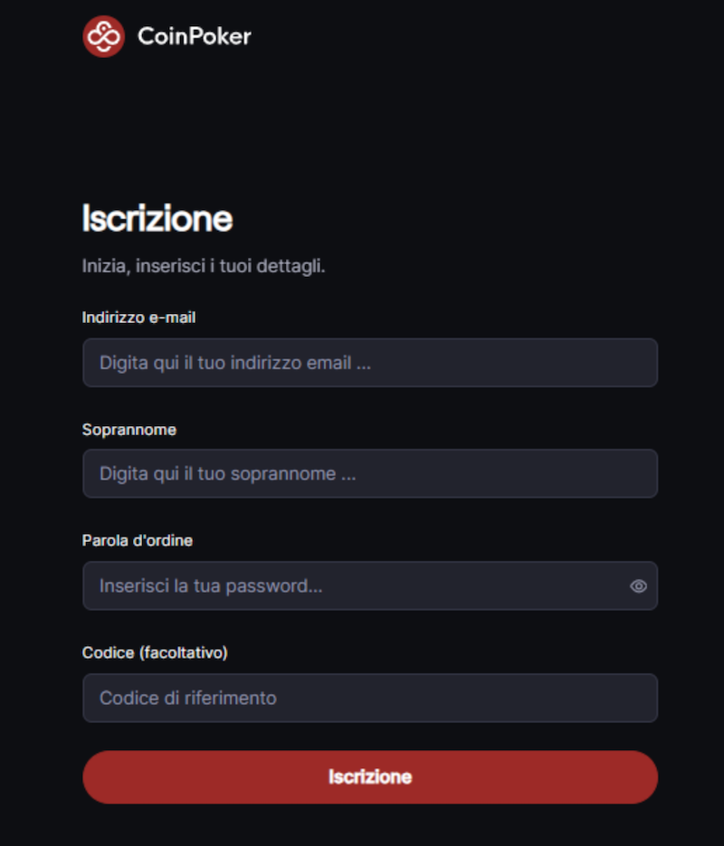Select the Parola d'ordine password field

[x=353, y=585]
